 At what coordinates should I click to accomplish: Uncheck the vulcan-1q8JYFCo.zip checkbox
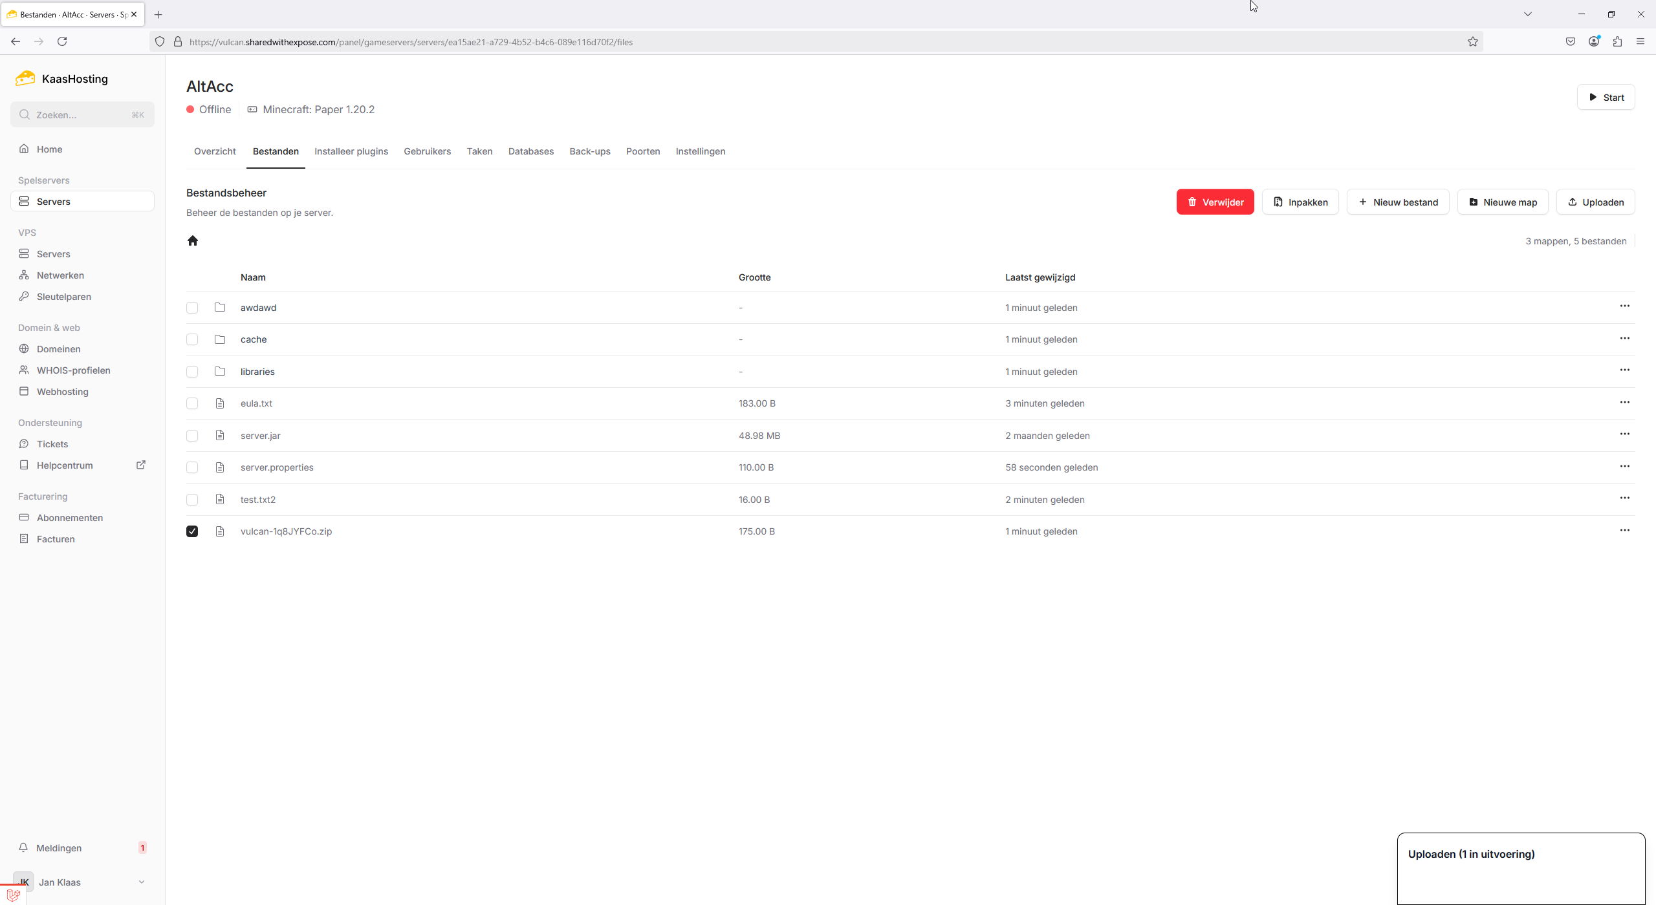pos(192,531)
